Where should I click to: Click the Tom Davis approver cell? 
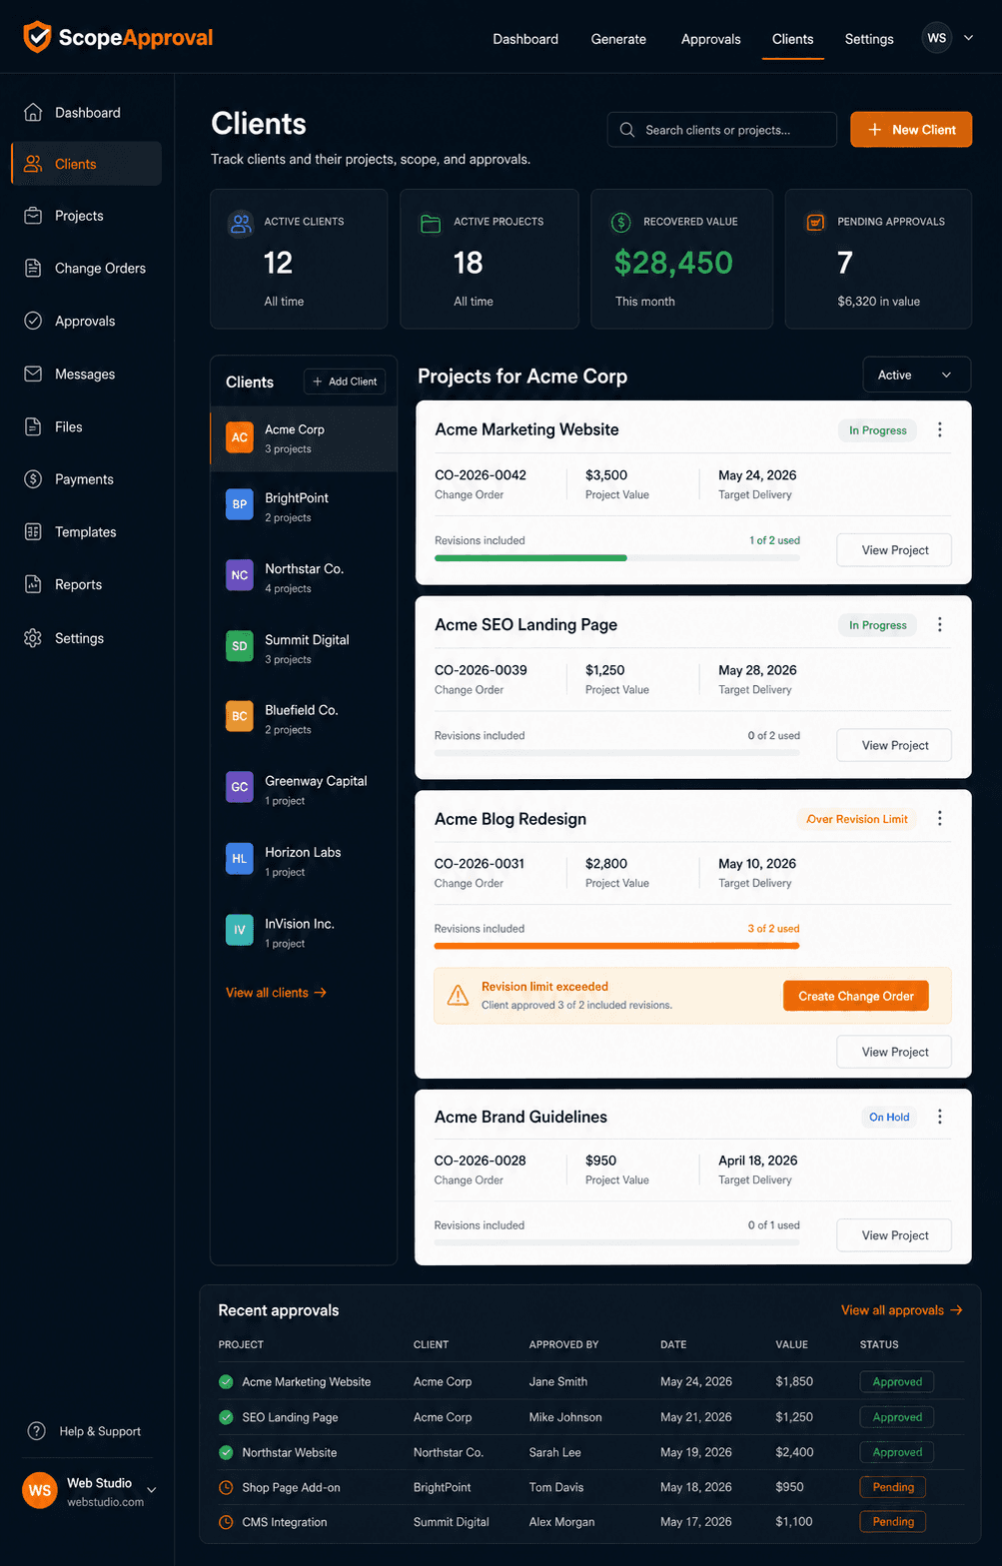pos(556,1487)
